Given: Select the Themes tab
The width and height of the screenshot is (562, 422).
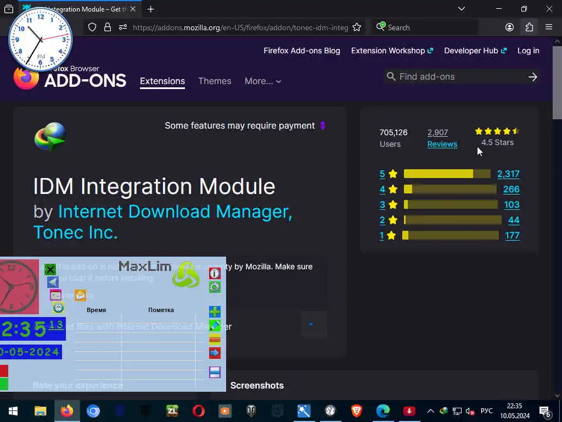Looking at the screenshot, I should click(x=215, y=81).
